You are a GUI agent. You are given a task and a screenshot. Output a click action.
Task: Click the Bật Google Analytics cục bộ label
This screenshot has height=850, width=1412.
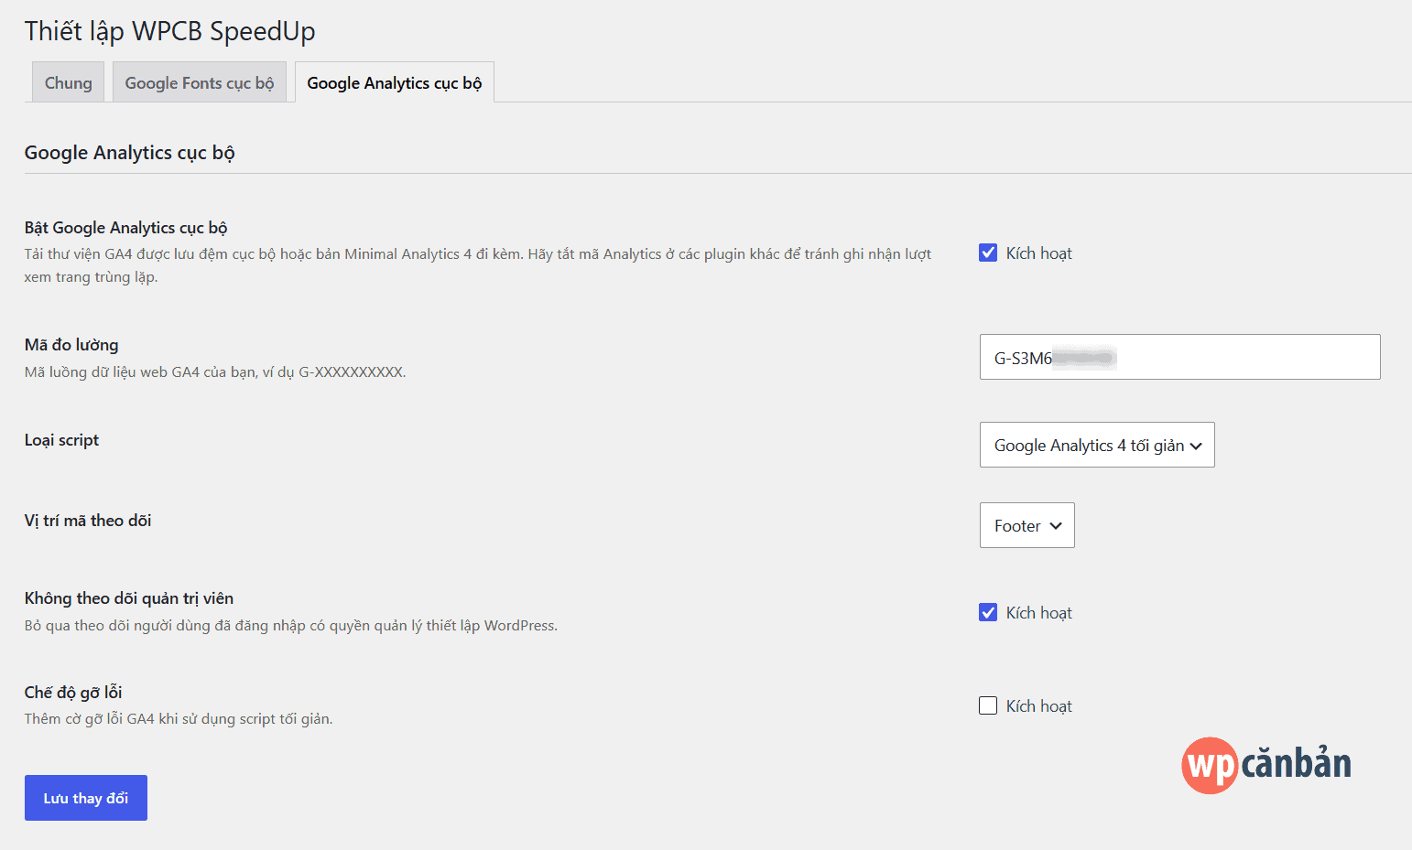[125, 227]
